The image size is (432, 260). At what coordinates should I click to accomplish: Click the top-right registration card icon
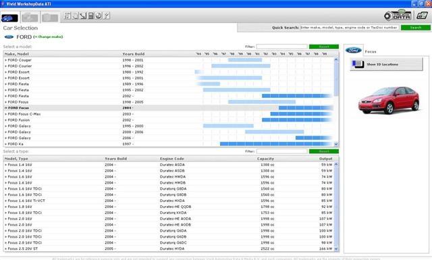point(422,16)
